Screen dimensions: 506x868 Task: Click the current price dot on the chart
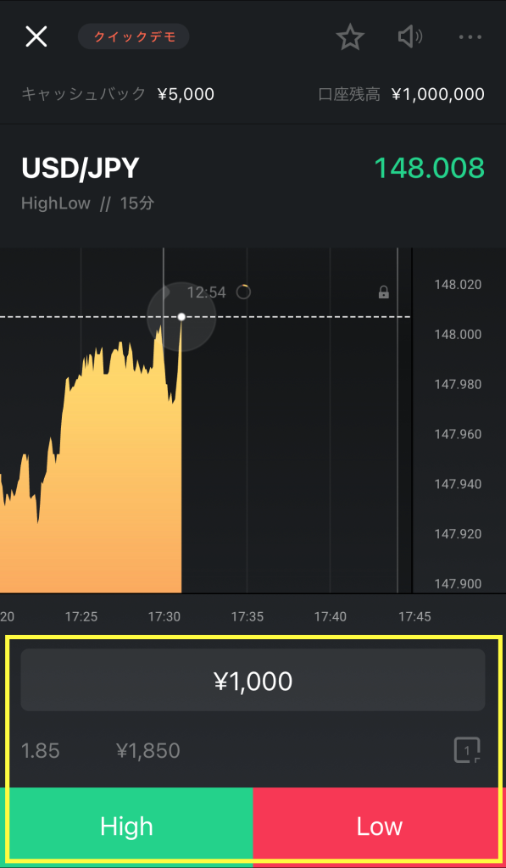(181, 317)
